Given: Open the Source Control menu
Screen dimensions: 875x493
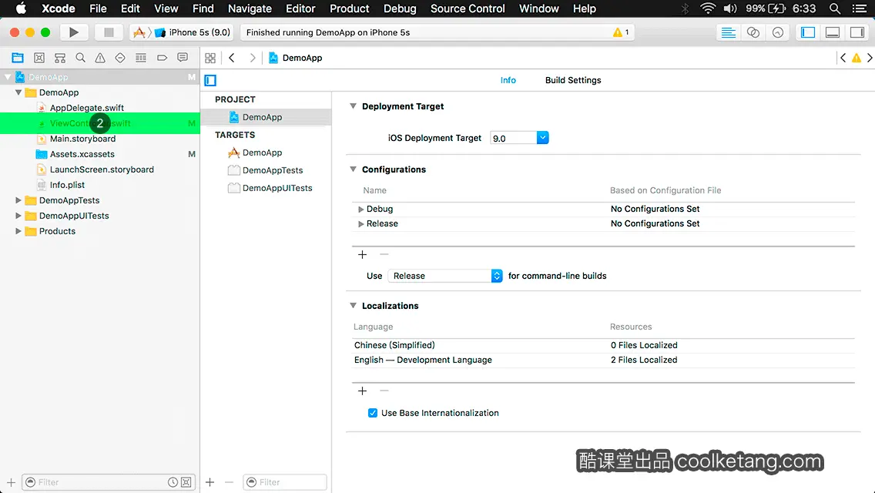Looking at the screenshot, I should [x=468, y=8].
